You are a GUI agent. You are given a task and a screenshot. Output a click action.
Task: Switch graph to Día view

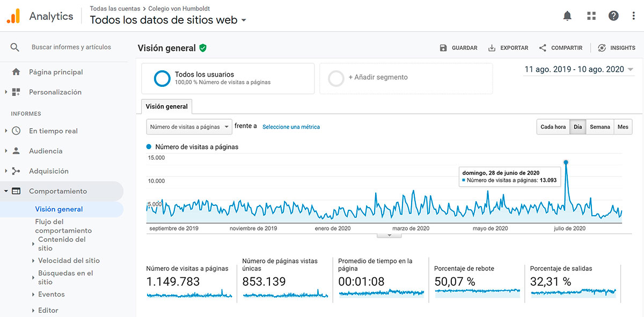(577, 127)
